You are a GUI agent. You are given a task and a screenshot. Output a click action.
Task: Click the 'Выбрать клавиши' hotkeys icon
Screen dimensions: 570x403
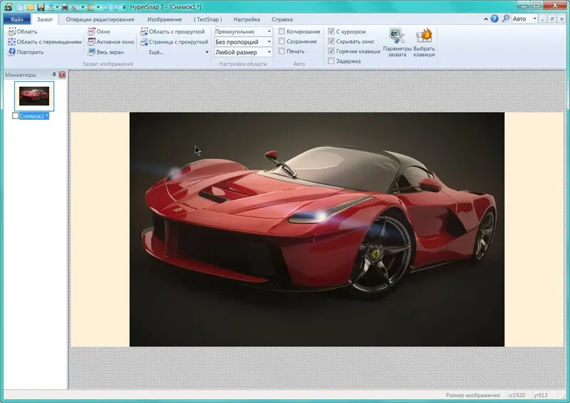coord(424,36)
